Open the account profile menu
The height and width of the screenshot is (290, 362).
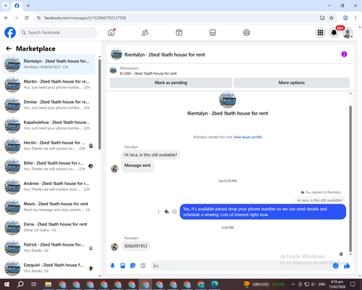tap(348, 33)
